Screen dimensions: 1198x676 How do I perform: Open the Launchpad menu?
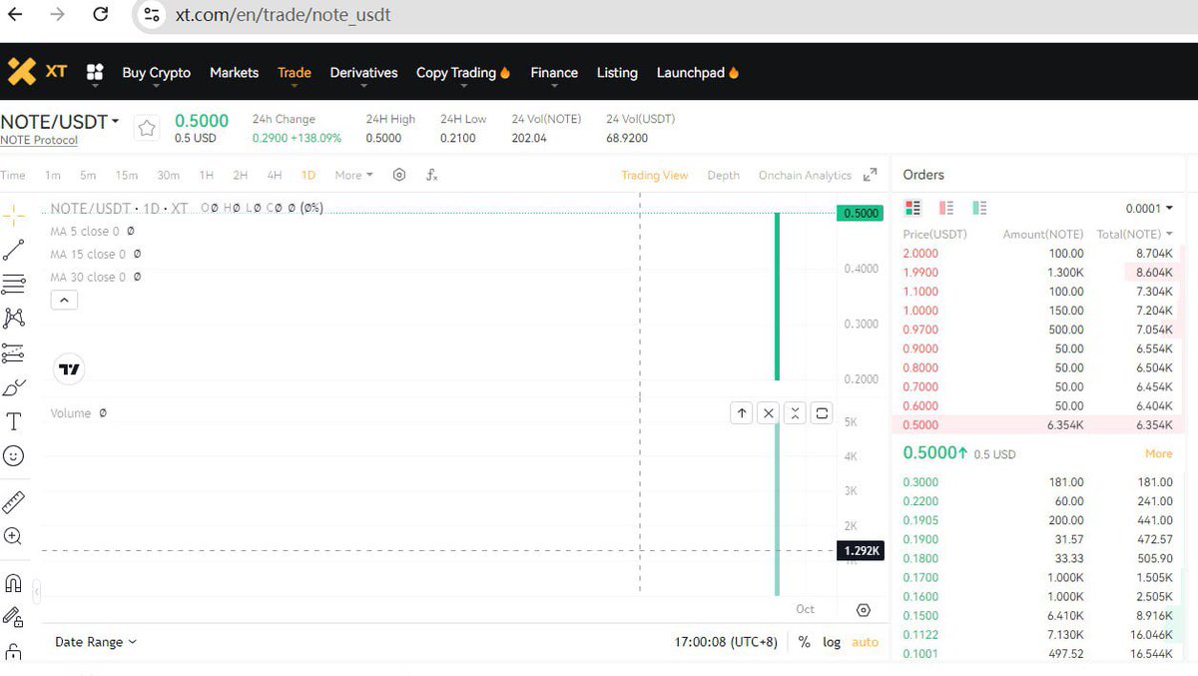click(x=697, y=72)
